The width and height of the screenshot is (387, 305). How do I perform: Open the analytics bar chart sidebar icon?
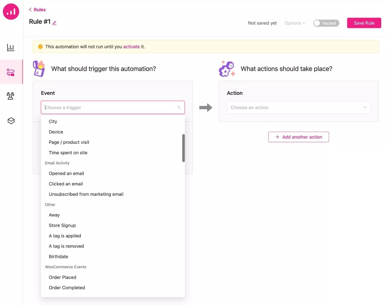click(11, 48)
